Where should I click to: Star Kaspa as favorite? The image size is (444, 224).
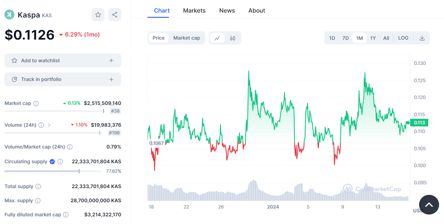coord(98,15)
